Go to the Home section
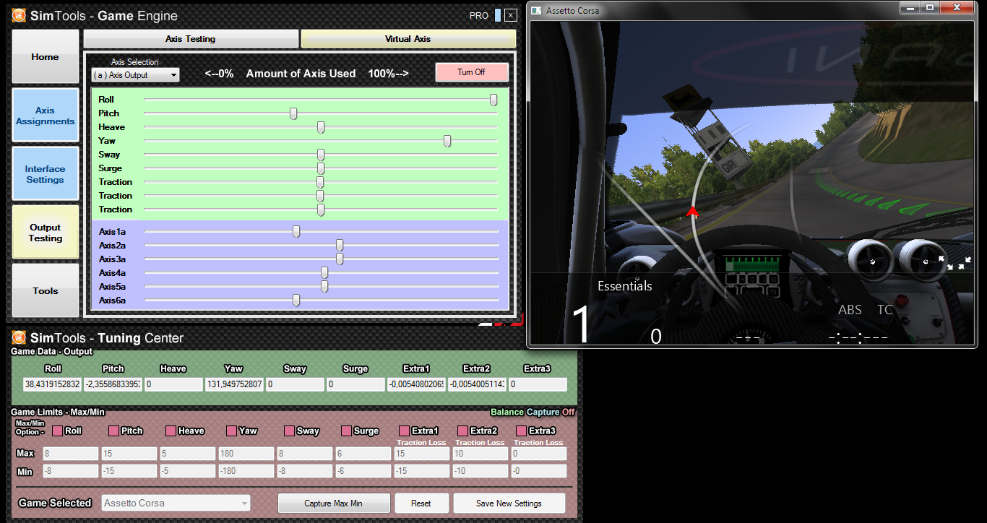This screenshot has height=523, width=987. pos(46,56)
